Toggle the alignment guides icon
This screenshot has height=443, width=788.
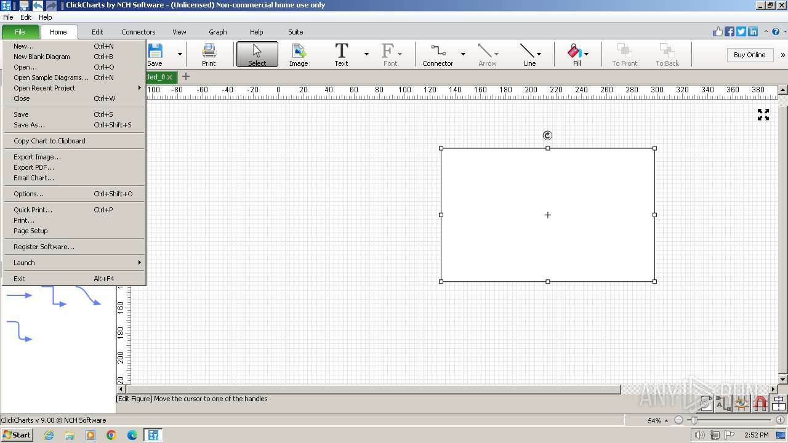tap(778, 404)
